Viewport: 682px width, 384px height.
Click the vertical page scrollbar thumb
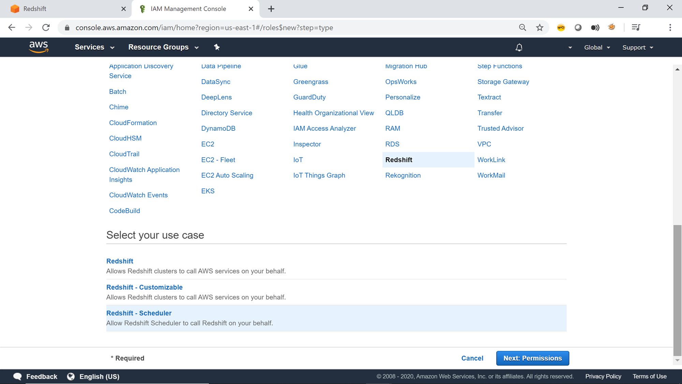[677, 290]
